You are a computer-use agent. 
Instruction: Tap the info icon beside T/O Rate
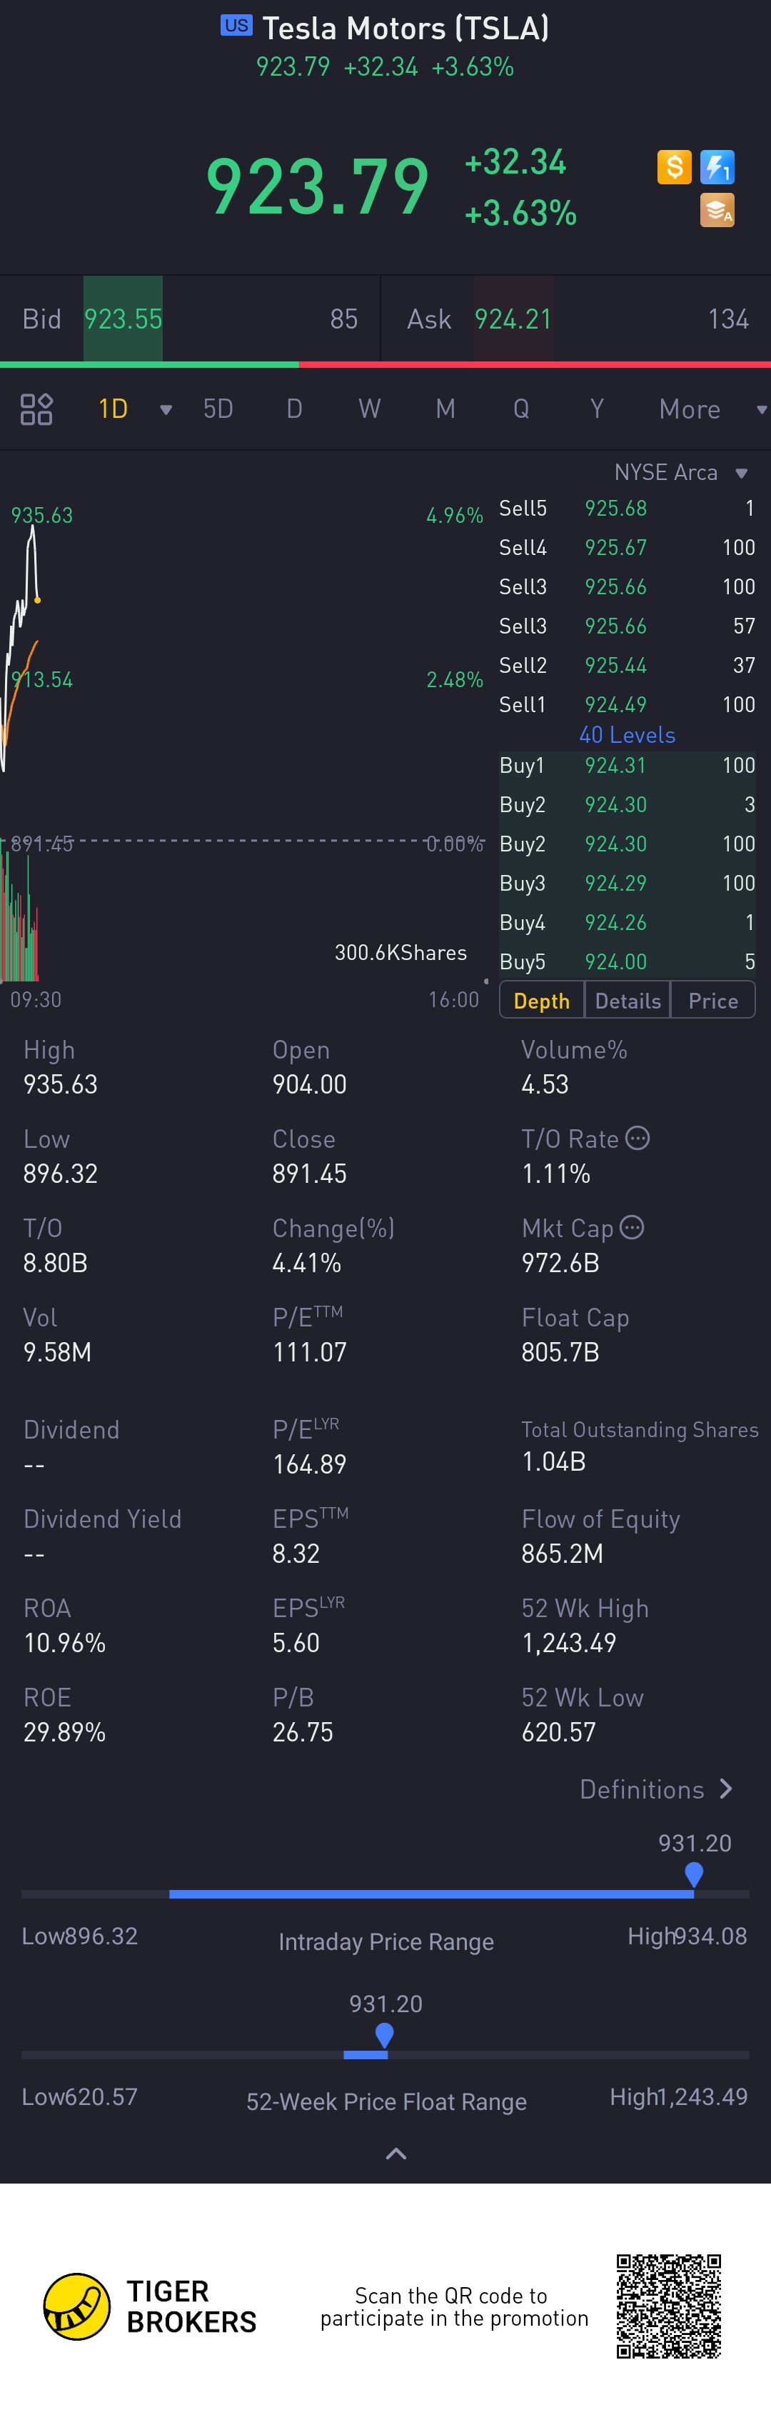[x=638, y=1139]
